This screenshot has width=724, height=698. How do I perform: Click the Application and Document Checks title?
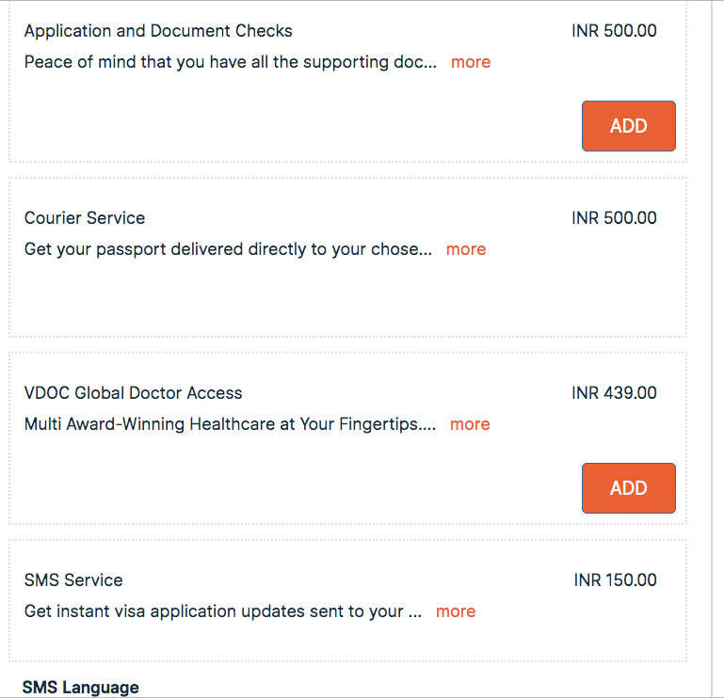[158, 31]
